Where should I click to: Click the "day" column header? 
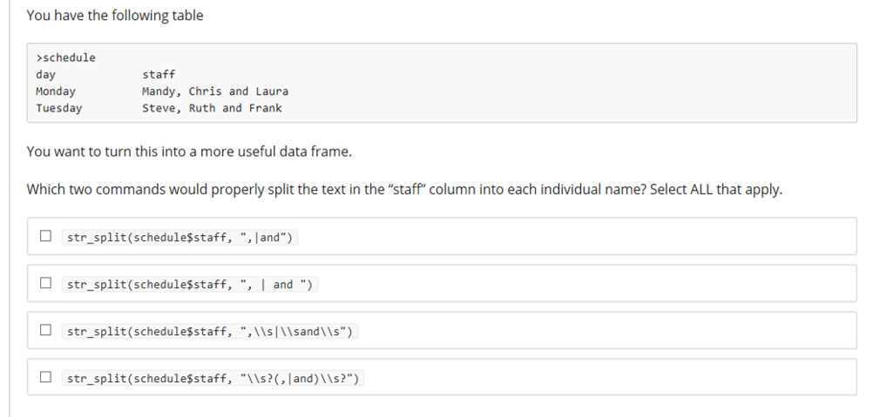[x=45, y=75]
